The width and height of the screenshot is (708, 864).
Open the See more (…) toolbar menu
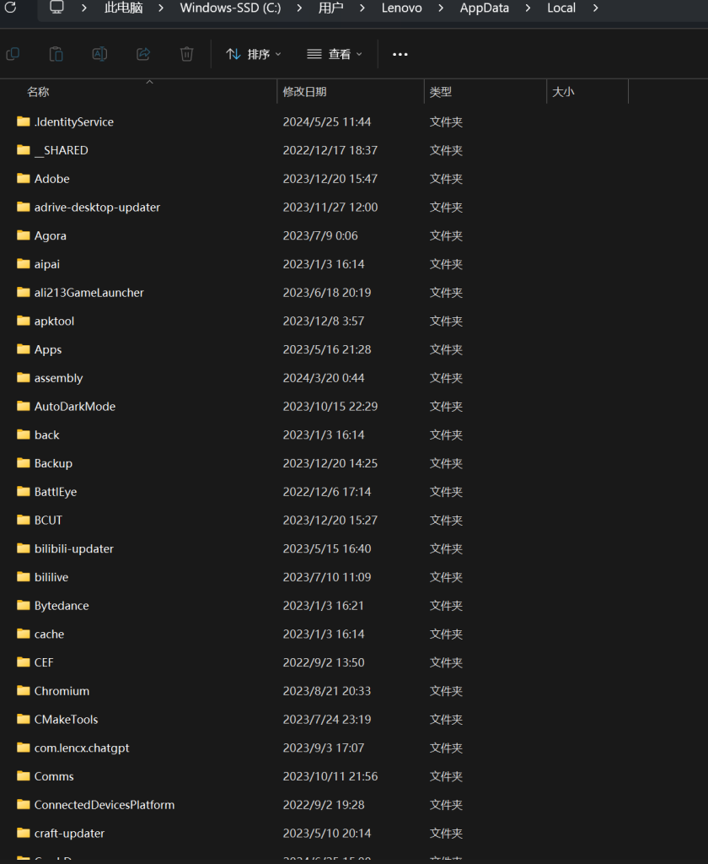point(400,54)
